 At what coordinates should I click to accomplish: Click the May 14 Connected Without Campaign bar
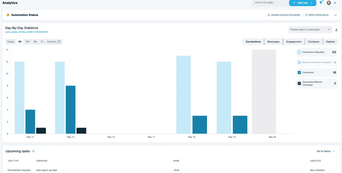pyautogui.click(x=41, y=131)
